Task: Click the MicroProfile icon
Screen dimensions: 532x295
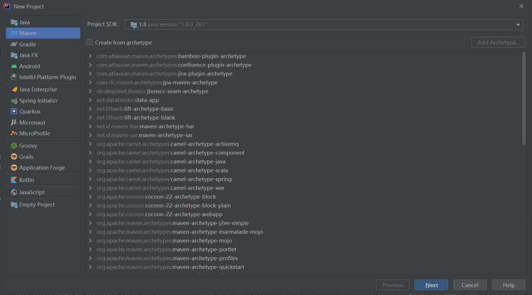Action: point(14,133)
